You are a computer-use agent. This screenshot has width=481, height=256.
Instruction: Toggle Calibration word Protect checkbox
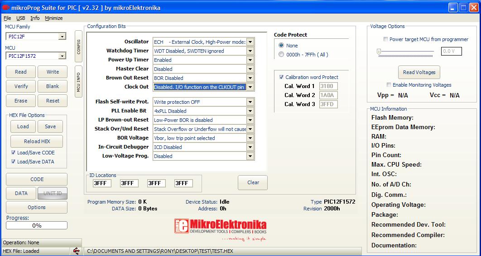[x=281, y=77]
